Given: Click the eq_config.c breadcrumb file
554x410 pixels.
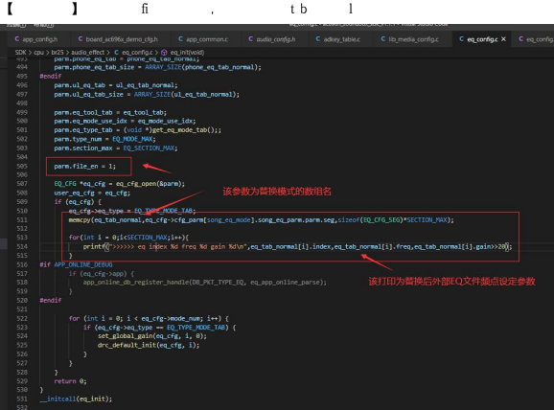Looking at the screenshot, I should click(137, 53).
